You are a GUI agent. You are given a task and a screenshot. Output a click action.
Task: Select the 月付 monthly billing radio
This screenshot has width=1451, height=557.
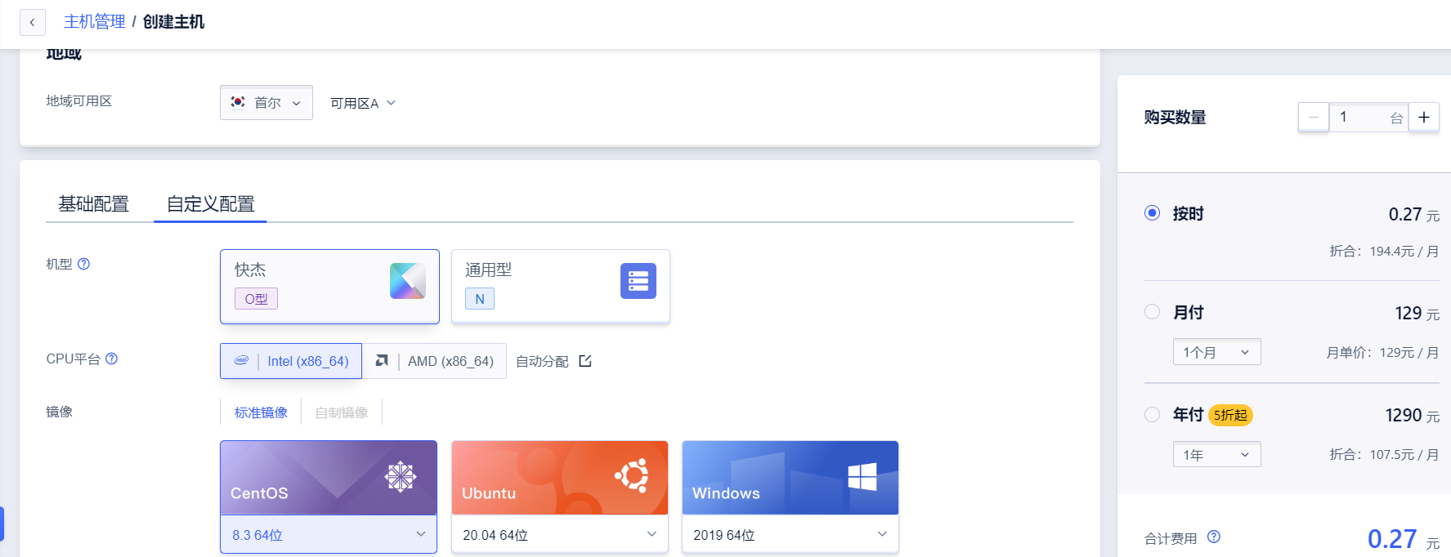coord(1153,312)
